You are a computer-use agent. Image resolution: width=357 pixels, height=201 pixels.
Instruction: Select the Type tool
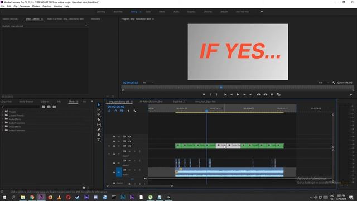tap(99, 140)
